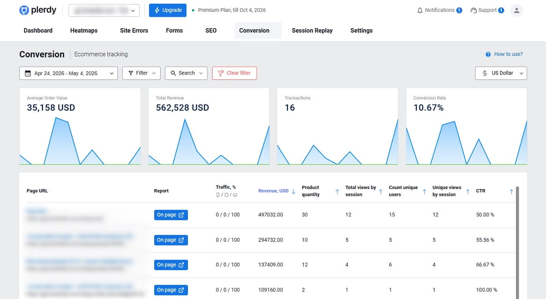Click the Support count badge
Viewport: 546px width, 299px height.
501,10
